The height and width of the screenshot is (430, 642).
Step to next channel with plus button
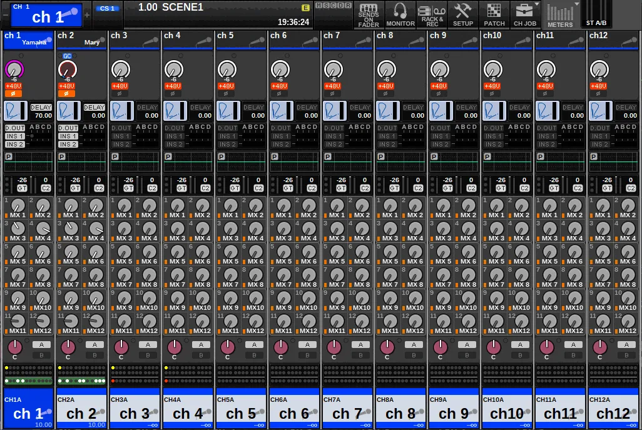point(87,15)
